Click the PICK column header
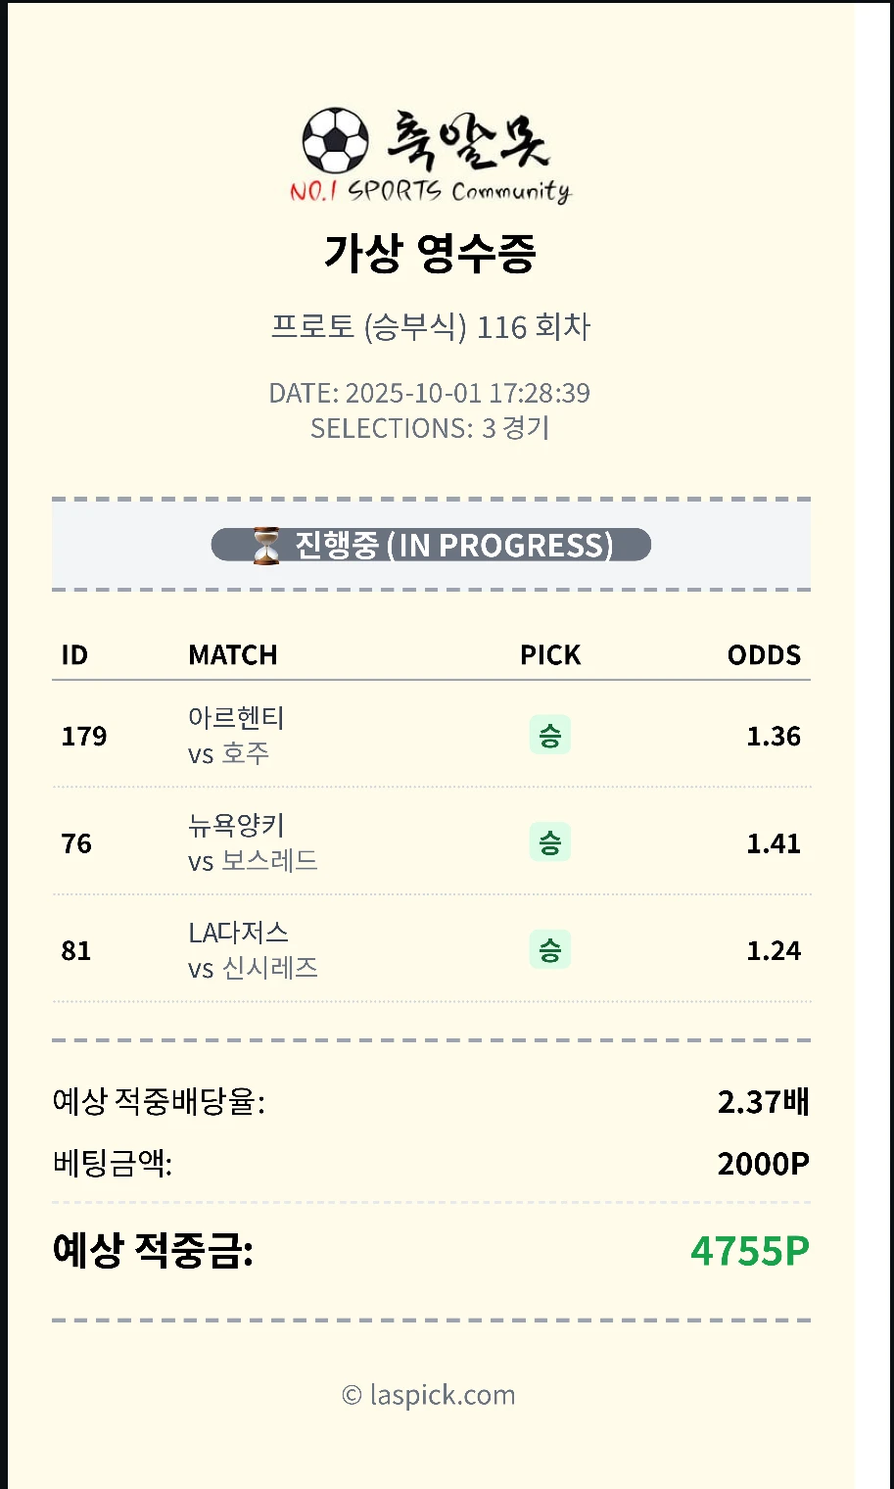The height and width of the screenshot is (1489, 894). click(550, 654)
